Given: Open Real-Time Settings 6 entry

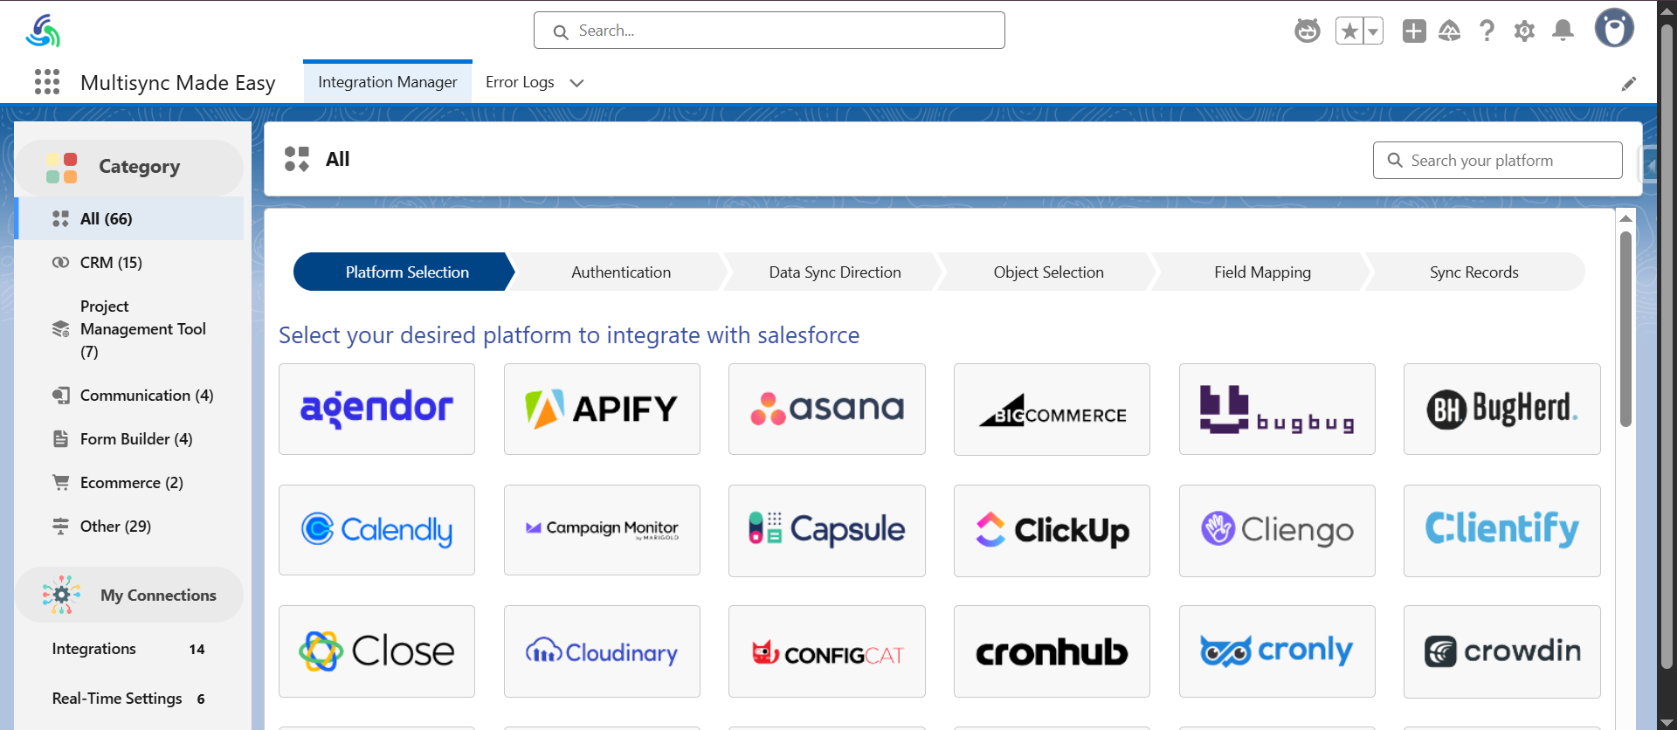Looking at the screenshot, I should (129, 699).
